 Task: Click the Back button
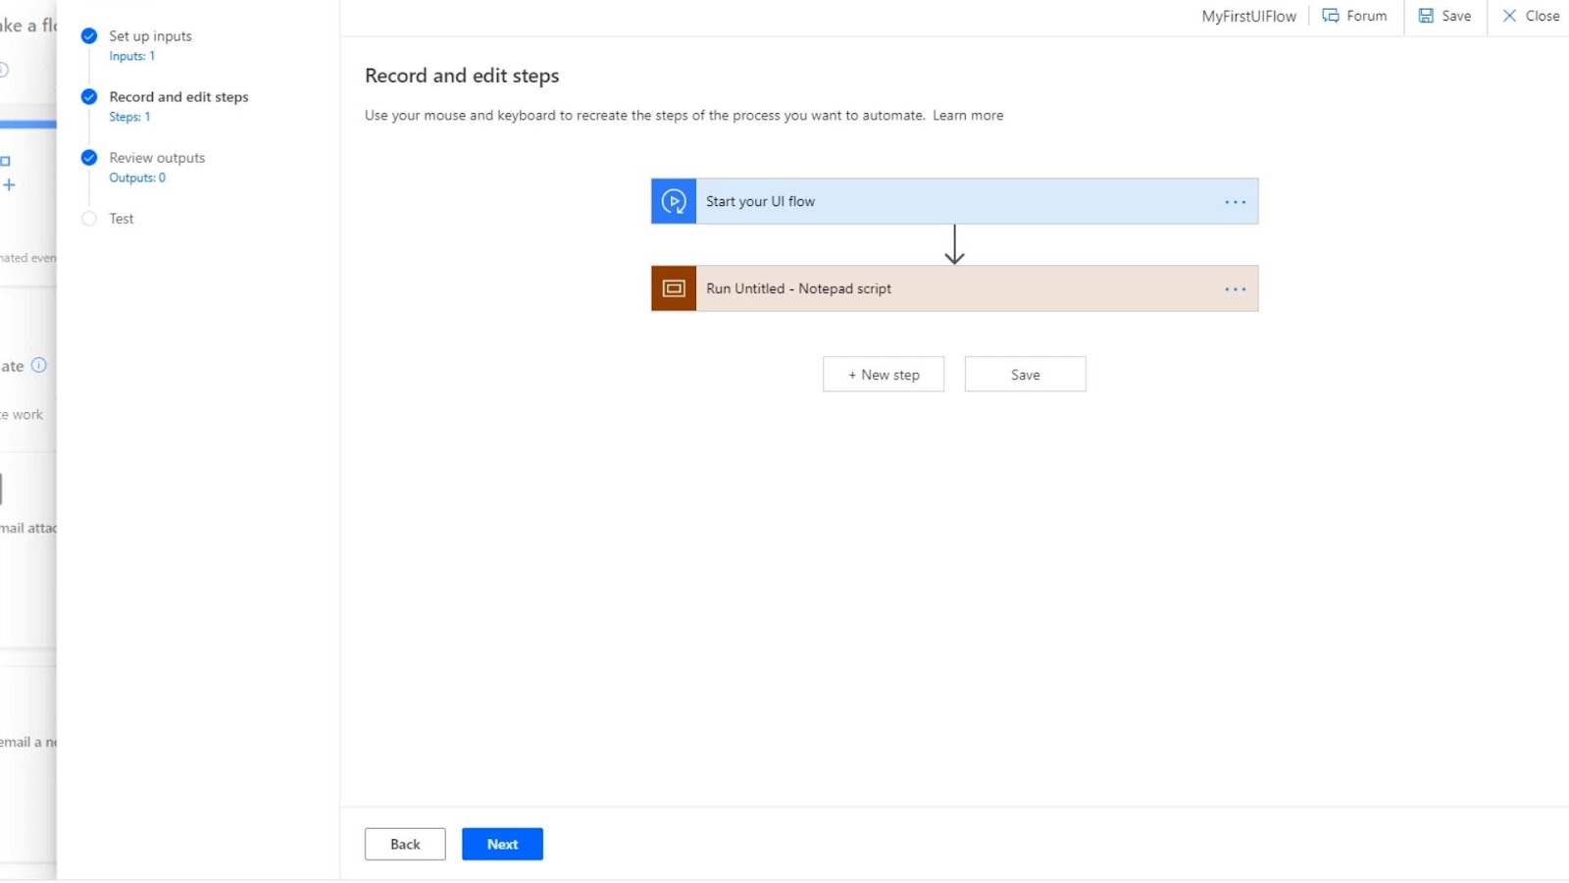pyautogui.click(x=405, y=844)
